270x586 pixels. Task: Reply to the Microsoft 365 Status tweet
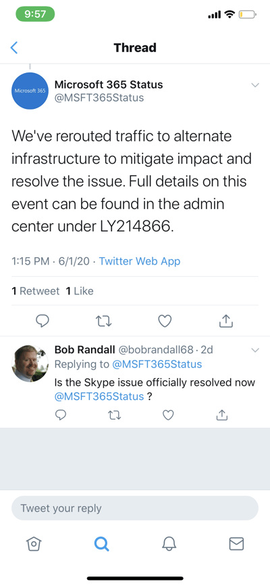tap(43, 321)
